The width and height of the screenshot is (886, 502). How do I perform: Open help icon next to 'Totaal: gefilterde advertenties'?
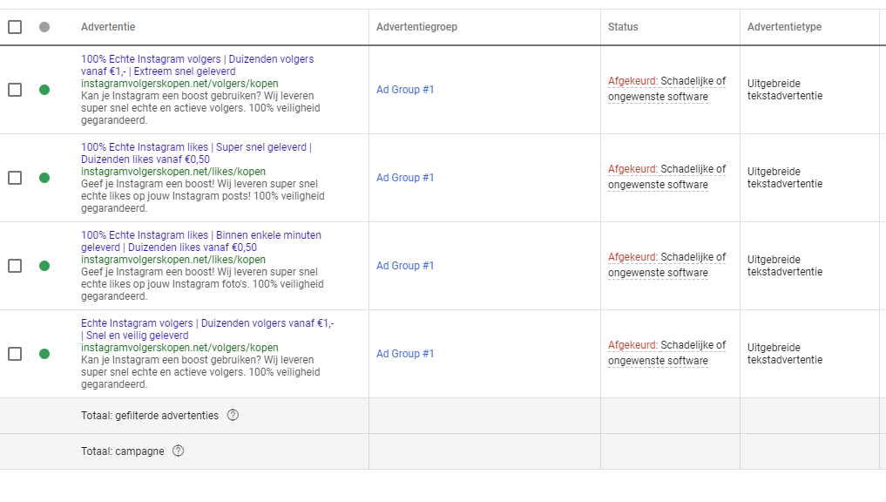pyautogui.click(x=233, y=415)
